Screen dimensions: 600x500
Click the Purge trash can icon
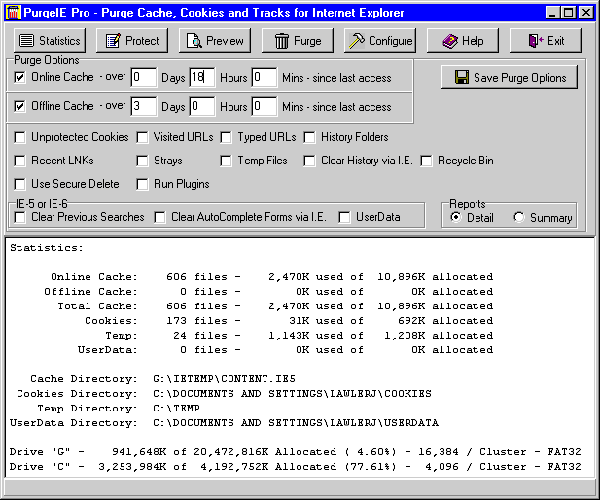282,41
